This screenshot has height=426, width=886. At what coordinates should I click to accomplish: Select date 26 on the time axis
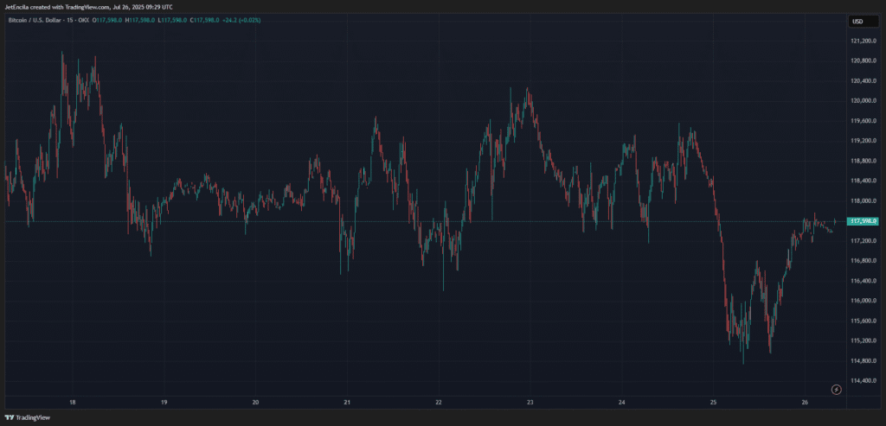pyautogui.click(x=805, y=403)
